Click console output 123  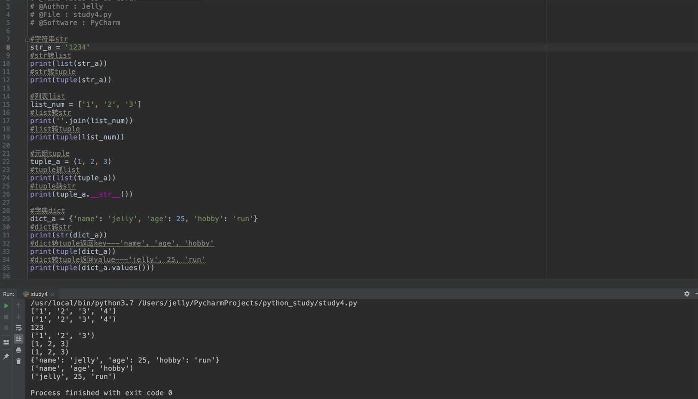point(37,328)
